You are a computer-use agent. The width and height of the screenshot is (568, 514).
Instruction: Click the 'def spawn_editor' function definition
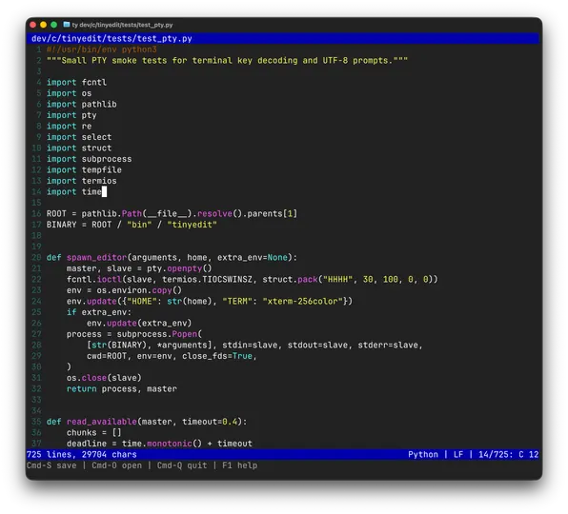172,258
